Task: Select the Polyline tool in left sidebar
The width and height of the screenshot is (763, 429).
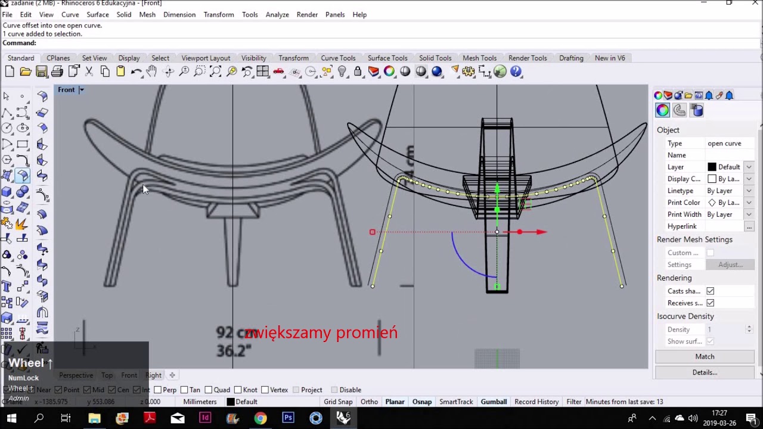Action: (x=7, y=113)
